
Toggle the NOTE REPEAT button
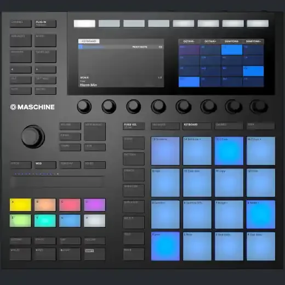tap(95, 132)
